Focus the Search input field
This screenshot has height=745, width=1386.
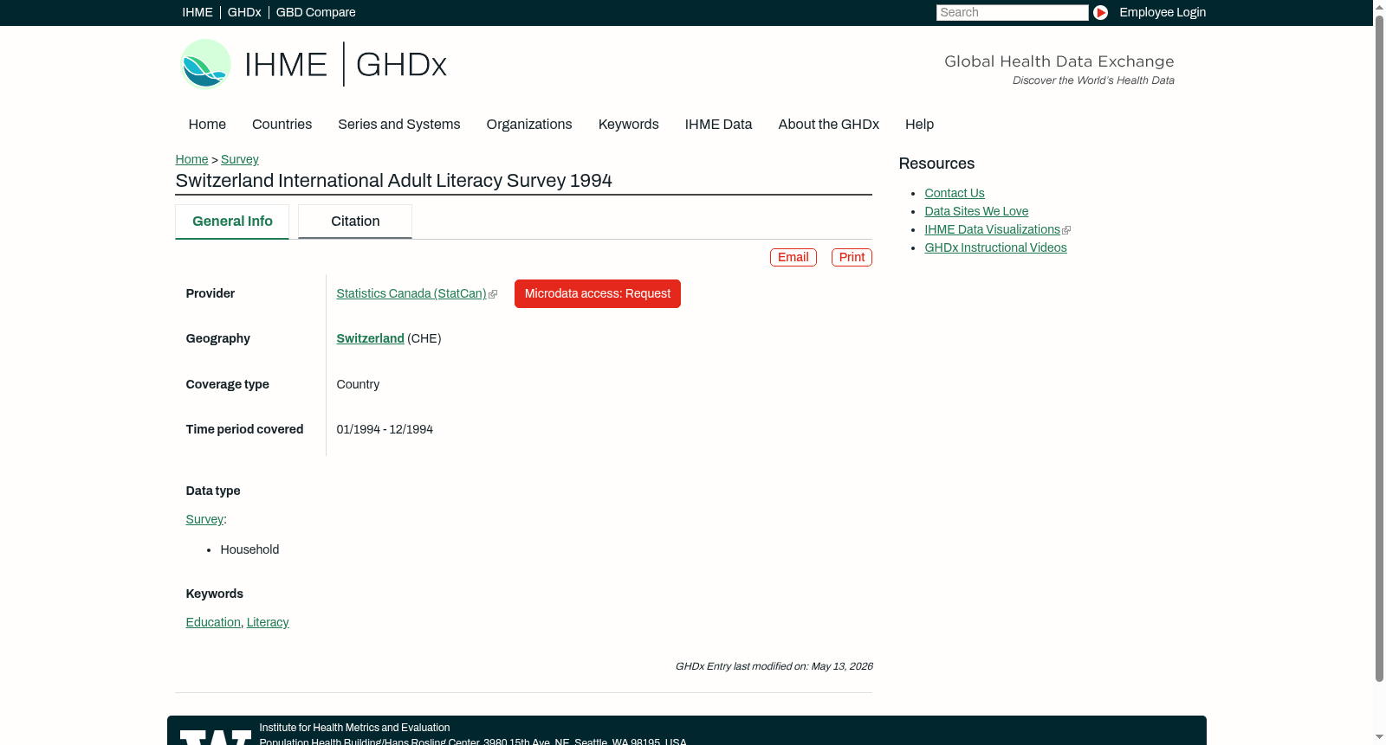point(1012,12)
